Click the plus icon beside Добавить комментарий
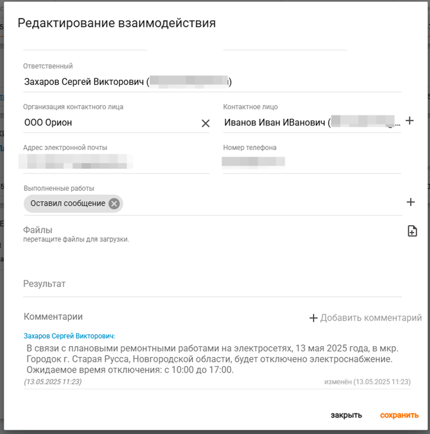This screenshot has height=434, width=430. pyautogui.click(x=314, y=318)
